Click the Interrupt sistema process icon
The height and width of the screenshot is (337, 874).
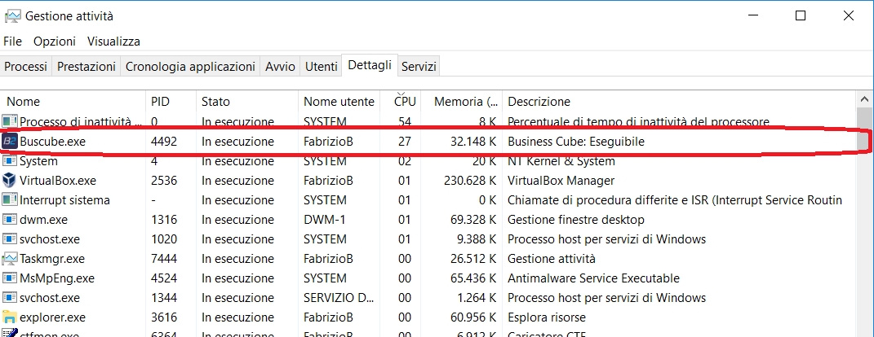pyautogui.click(x=11, y=200)
